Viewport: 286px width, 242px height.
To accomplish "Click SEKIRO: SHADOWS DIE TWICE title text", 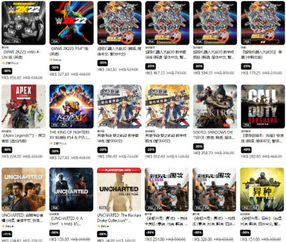I will (x=214, y=135).
